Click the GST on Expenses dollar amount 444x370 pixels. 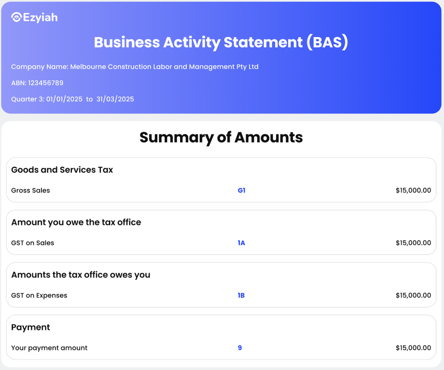pos(413,296)
